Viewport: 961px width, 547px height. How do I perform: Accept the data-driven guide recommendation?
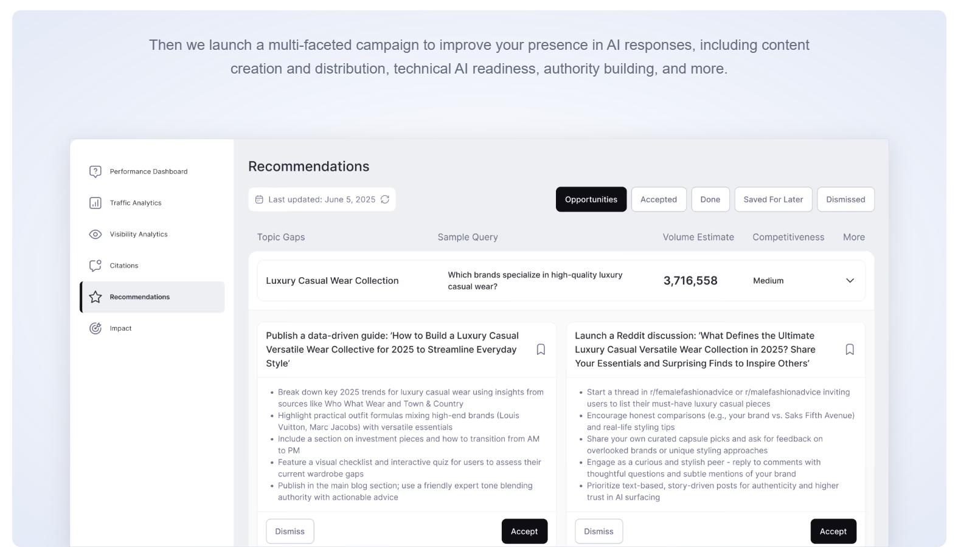point(524,531)
